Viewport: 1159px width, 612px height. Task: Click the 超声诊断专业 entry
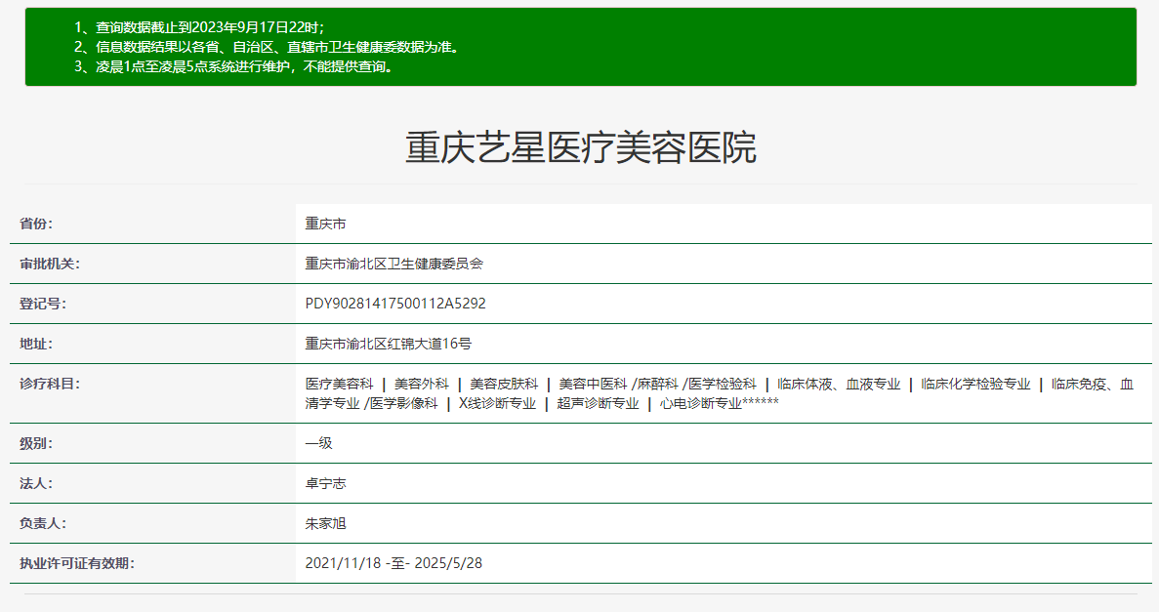pyautogui.click(x=598, y=403)
